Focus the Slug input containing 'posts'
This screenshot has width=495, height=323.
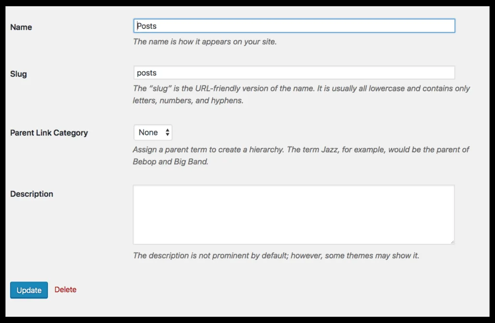(x=294, y=73)
